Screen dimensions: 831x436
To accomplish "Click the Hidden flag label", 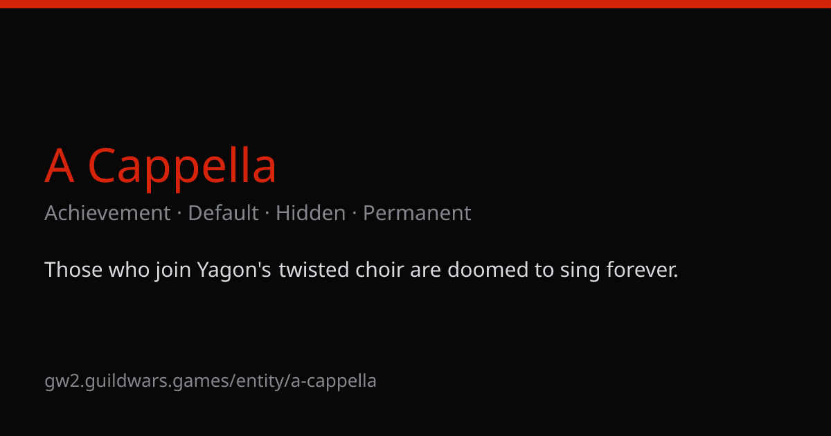I will point(310,213).
